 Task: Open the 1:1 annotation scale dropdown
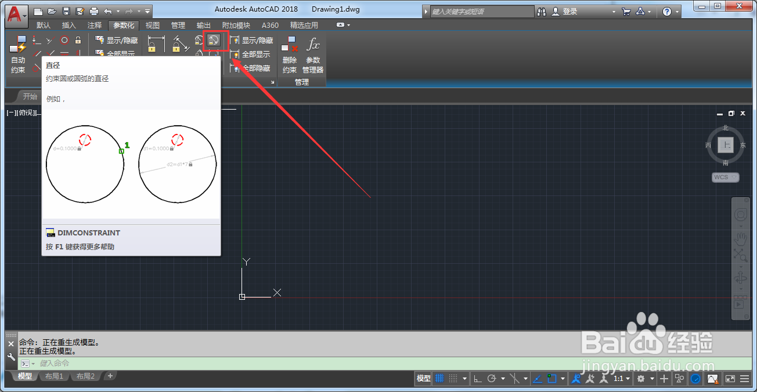click(622, 379)
